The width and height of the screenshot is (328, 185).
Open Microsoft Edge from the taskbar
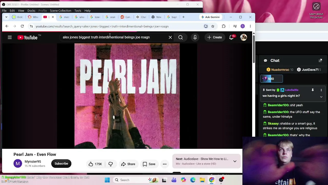pyautogui.click(x=193, y=180)
